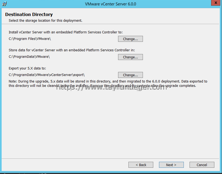Cancel the vCenter Server installation

pos(202,165)
